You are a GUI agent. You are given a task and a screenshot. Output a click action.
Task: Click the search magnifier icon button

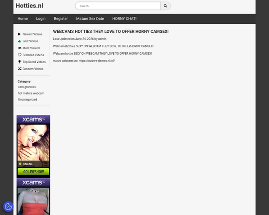(x=165, y=6)
